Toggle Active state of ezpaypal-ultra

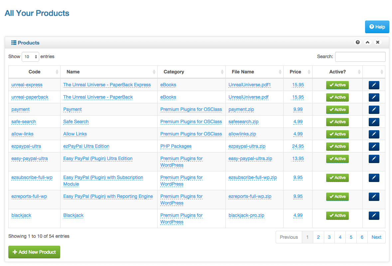[x=337, y=146]
